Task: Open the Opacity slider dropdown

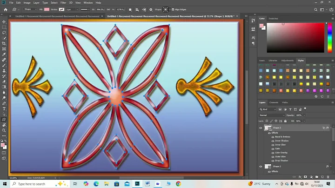Action: point(304,115)
